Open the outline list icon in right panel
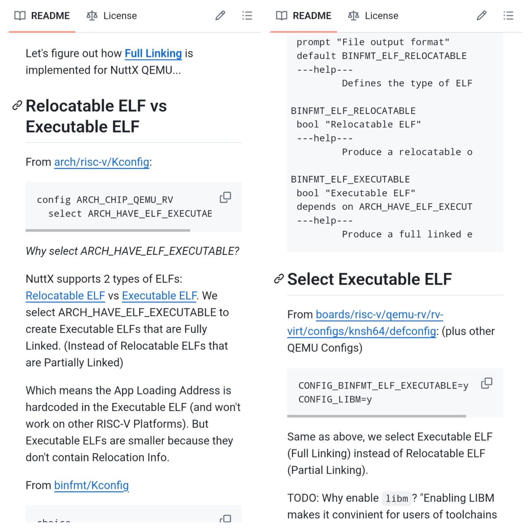The image size is (529, 529). [x=508, y=16]
